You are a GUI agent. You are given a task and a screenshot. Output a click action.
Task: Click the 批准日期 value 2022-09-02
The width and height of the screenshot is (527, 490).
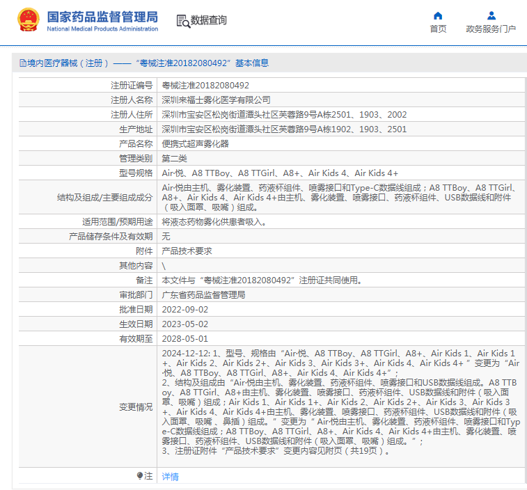pos(185,310)
